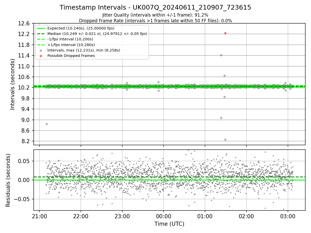This screenshot has height=233, width=311.
Task: Click the '11.0' y-axis tick label
Action: (x=24, y=66)
